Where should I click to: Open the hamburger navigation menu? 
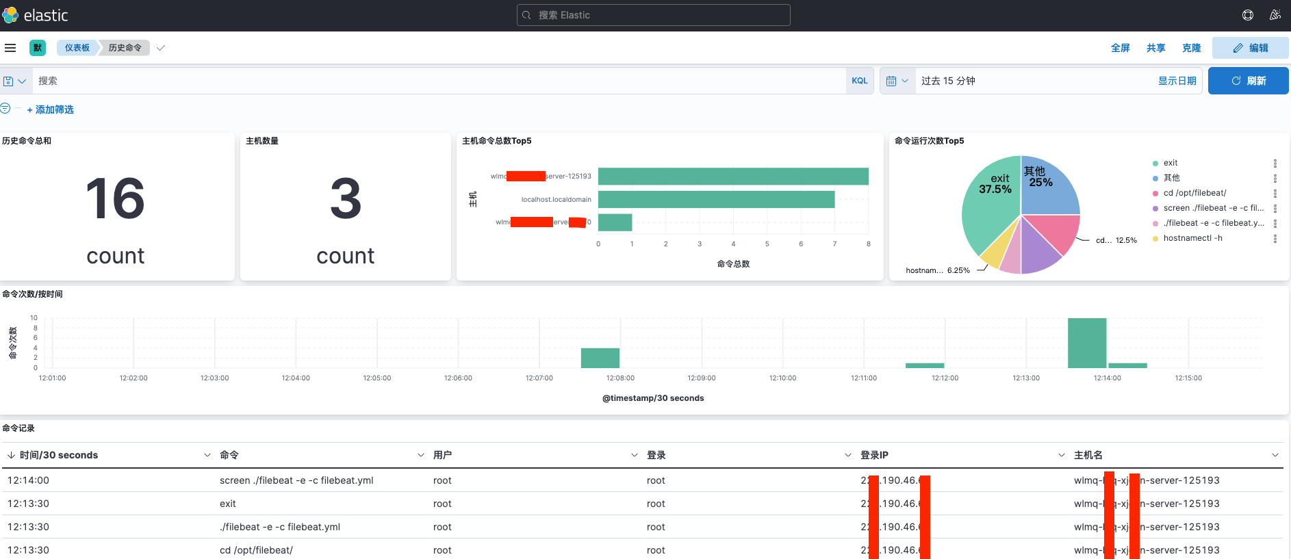click(x=10, y=48)
